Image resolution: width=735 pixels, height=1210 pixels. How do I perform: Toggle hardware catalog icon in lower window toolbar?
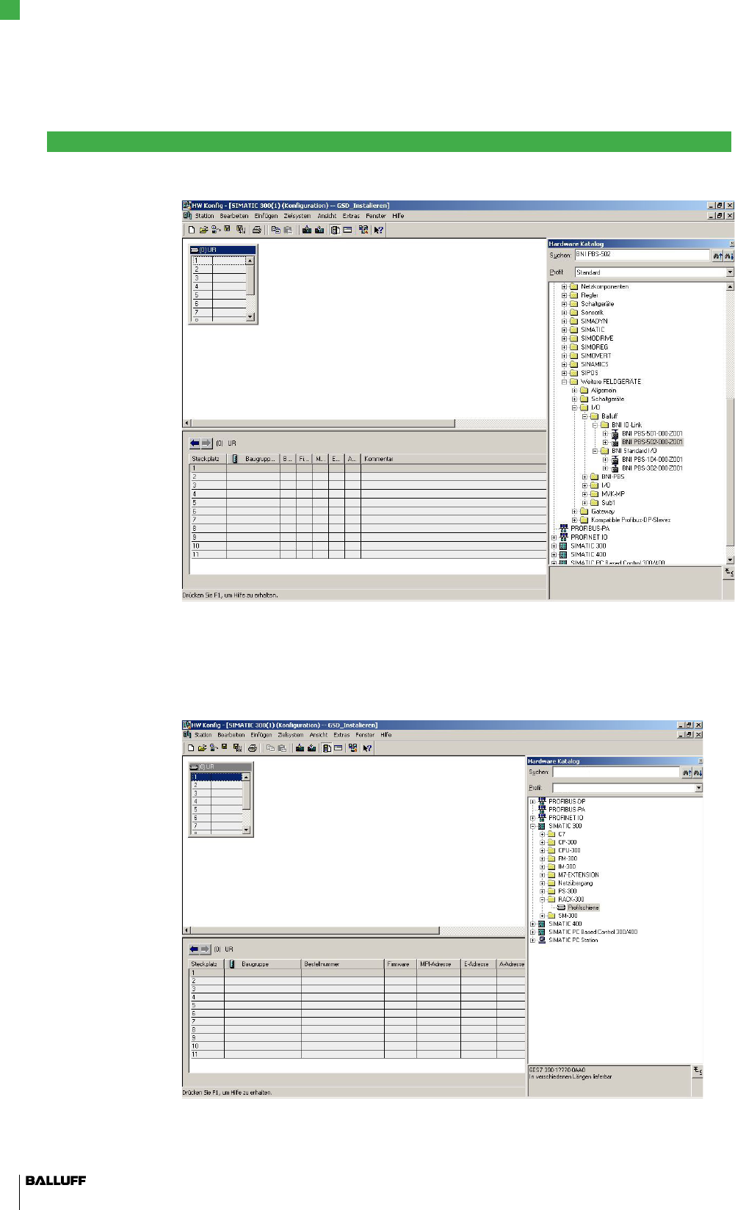coord(327,748)
